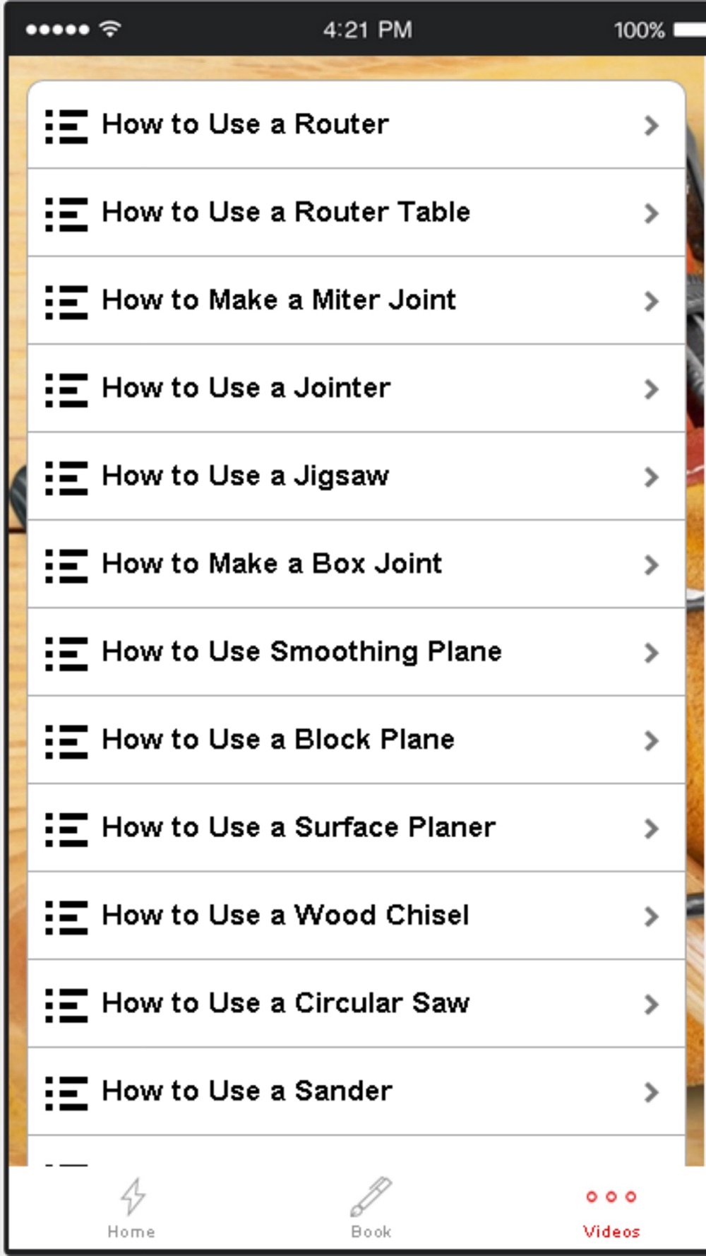The width and height of the screenshot is (706, 1256).
Task: Expand chevron for How to Use a Jointer
Action: coord(651,389)
